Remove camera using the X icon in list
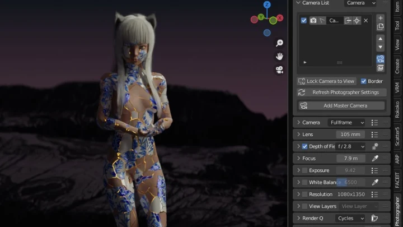This screenshot has width=403, height=227. pos(366,21)
